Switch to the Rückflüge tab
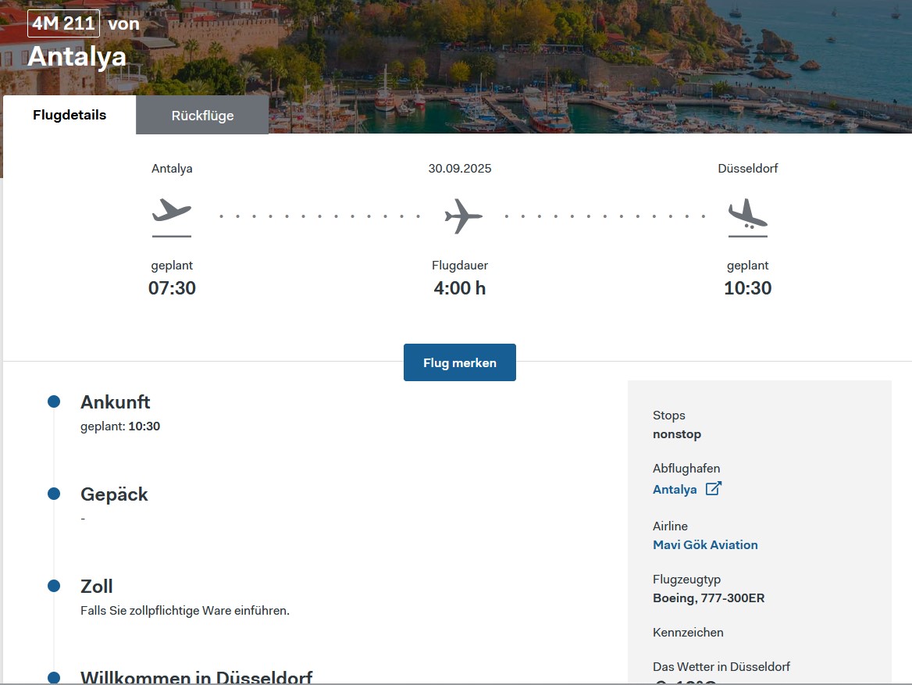Screen dimensions: 912x685 click(202, 116)
